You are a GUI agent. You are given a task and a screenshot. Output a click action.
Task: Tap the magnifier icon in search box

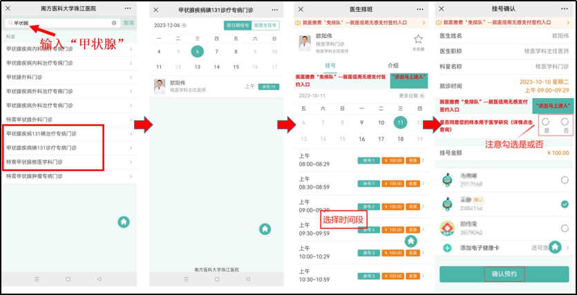point(10,23)
